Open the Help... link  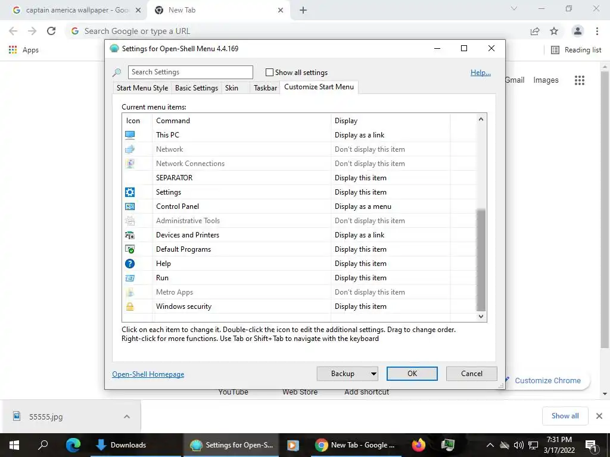tap(481, 72)
